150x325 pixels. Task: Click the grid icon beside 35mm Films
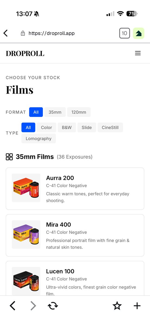pos(9,157)
